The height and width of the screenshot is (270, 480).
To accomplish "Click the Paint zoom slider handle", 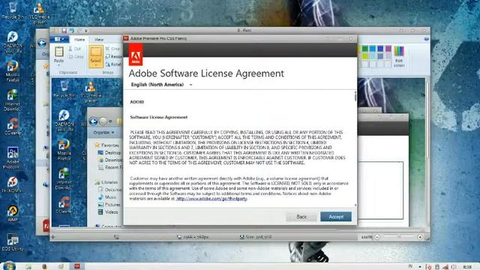I will (399, 237).
